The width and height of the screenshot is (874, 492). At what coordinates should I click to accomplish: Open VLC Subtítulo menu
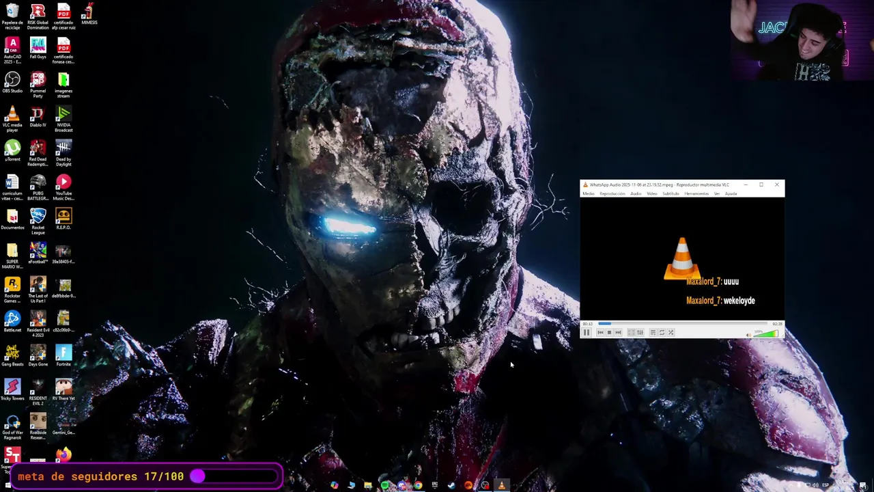pyautogui.click(x=671, y=193)
